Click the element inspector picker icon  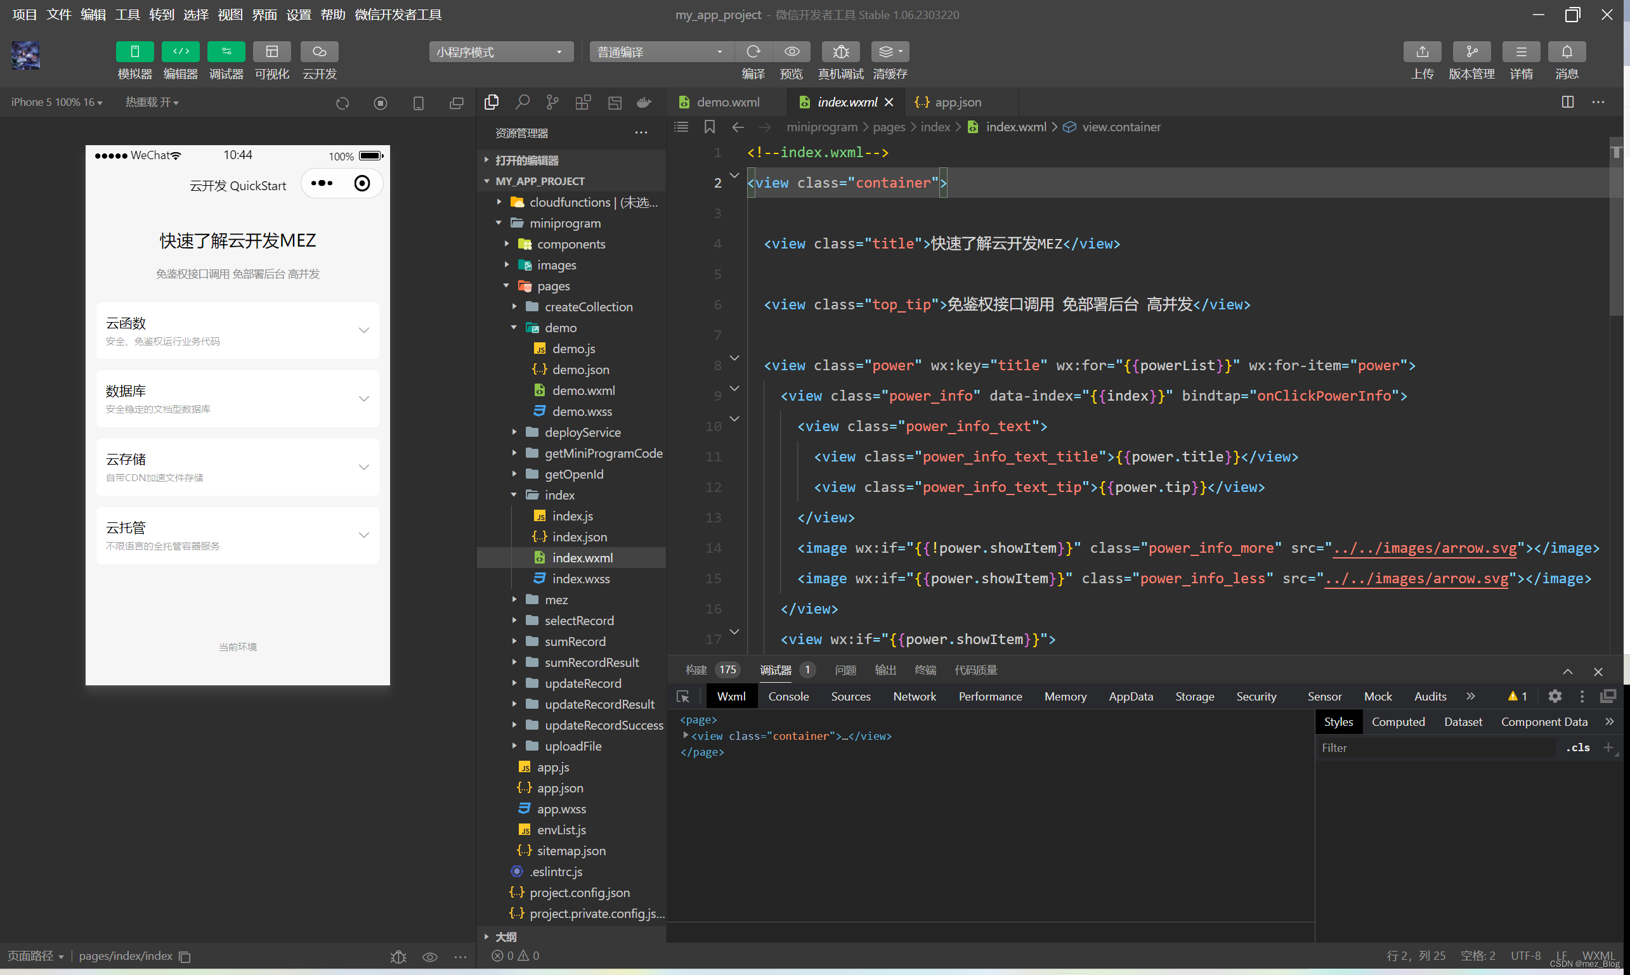click(683, 697)
